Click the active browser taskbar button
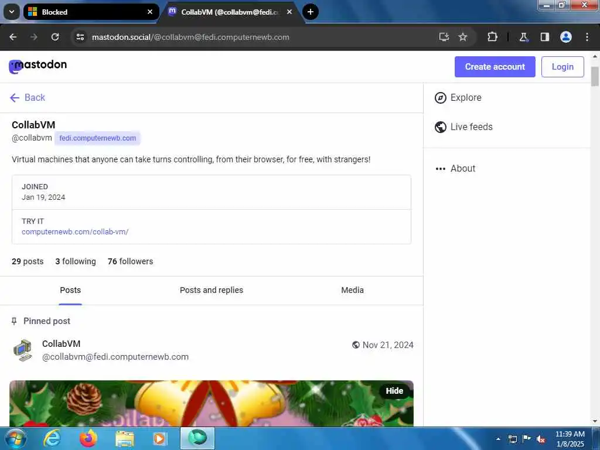The height and width of the screenshot is (450, 600). (197, 438)
